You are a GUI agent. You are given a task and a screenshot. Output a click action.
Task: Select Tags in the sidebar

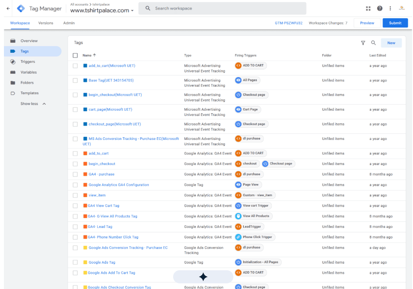tap(33, 51)
